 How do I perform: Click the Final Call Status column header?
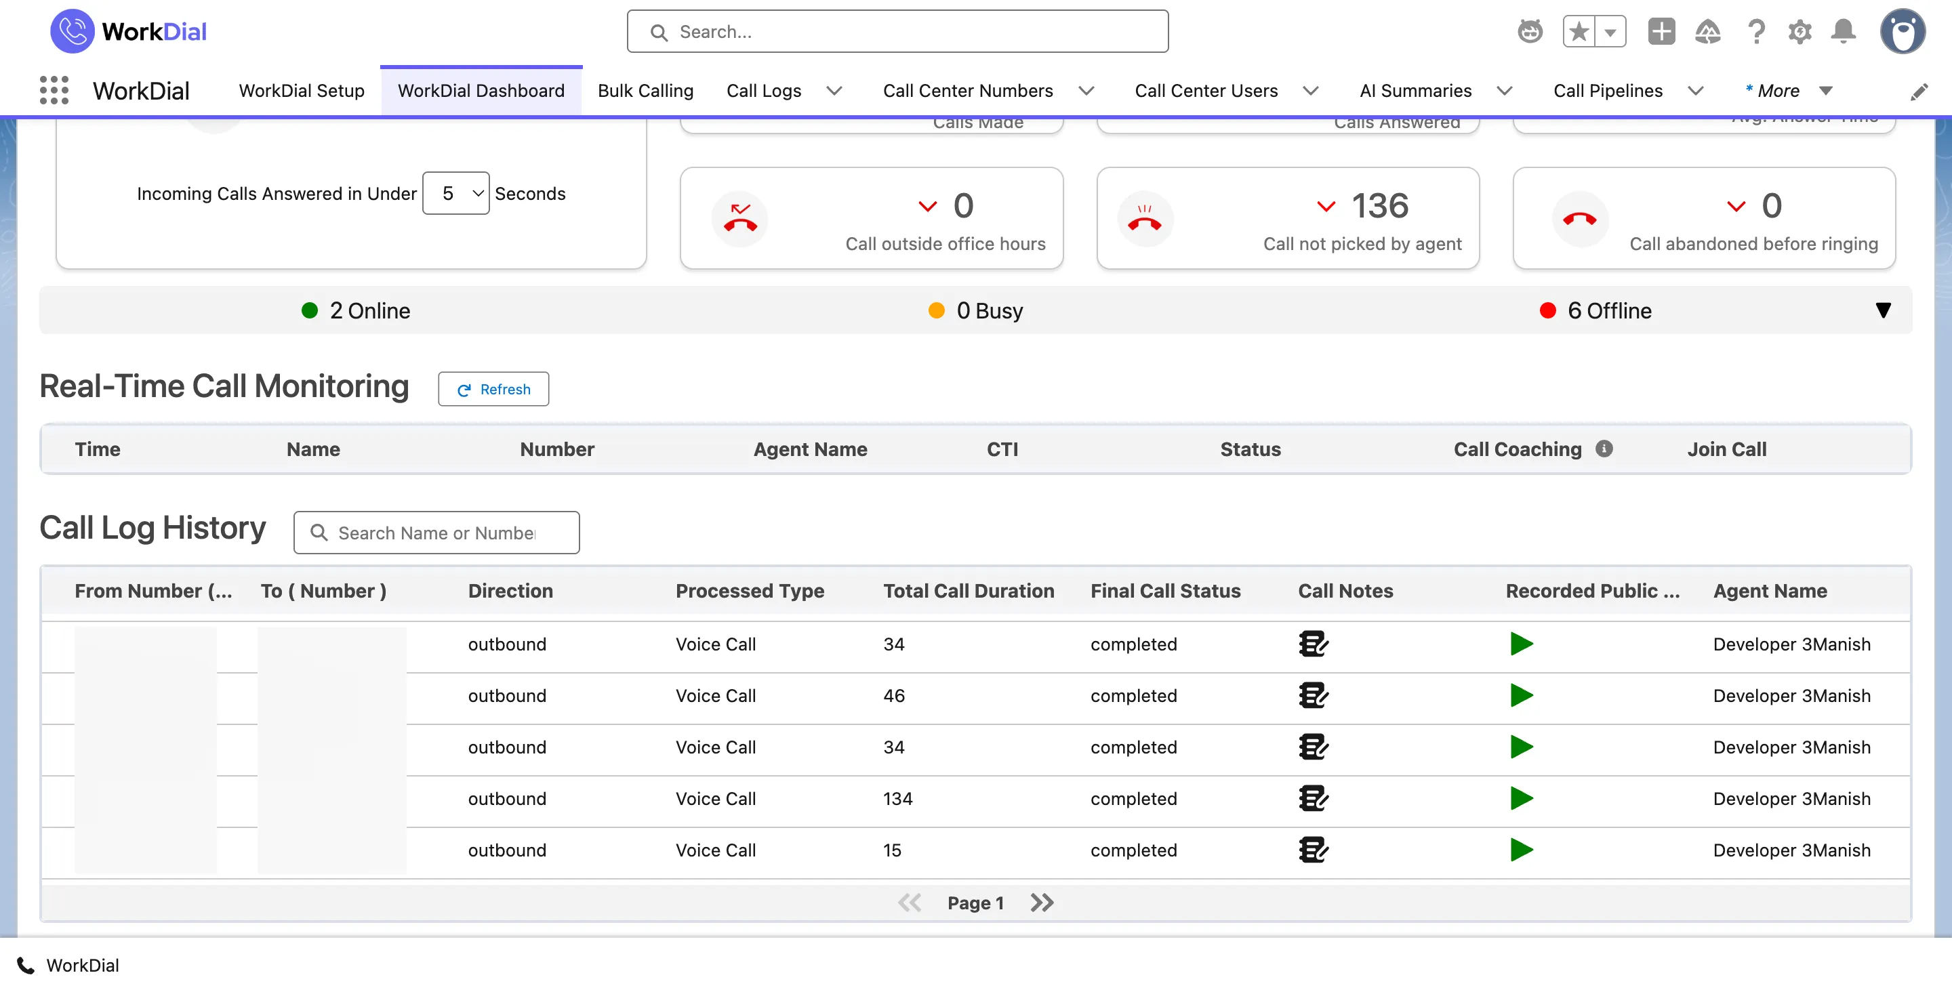(x=1166, y=590)
